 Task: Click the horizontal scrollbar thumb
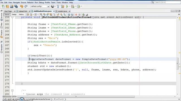(x=76, y=97)
